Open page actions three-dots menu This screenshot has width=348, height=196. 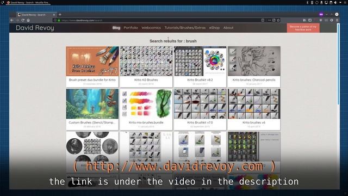click(x=269, y=20)
